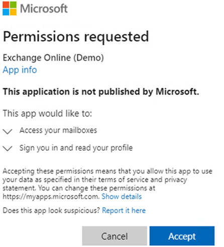
Task: Expand the Sign you in chevron arrow
Action: point(8,149)
